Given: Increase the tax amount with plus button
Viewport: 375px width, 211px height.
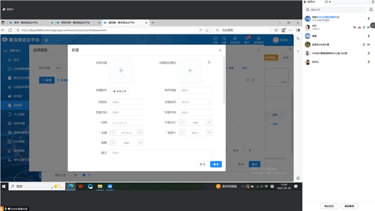Looking at the screenshot, I should click(140, 143).
